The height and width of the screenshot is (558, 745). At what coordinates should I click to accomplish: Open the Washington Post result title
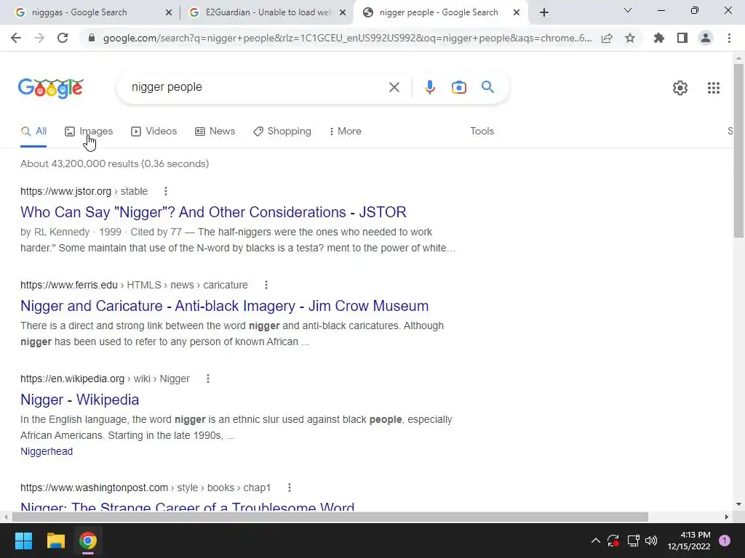pos(187,506)
